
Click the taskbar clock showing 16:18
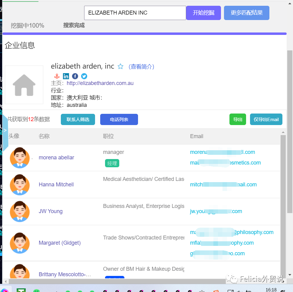271,290
